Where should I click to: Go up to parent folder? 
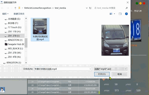click(15, 8)
